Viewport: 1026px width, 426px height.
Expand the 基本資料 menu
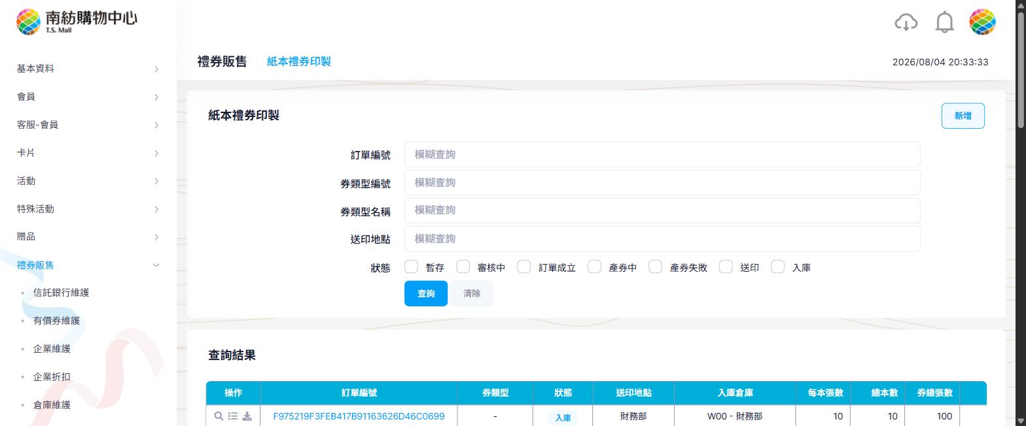point(88,69)
